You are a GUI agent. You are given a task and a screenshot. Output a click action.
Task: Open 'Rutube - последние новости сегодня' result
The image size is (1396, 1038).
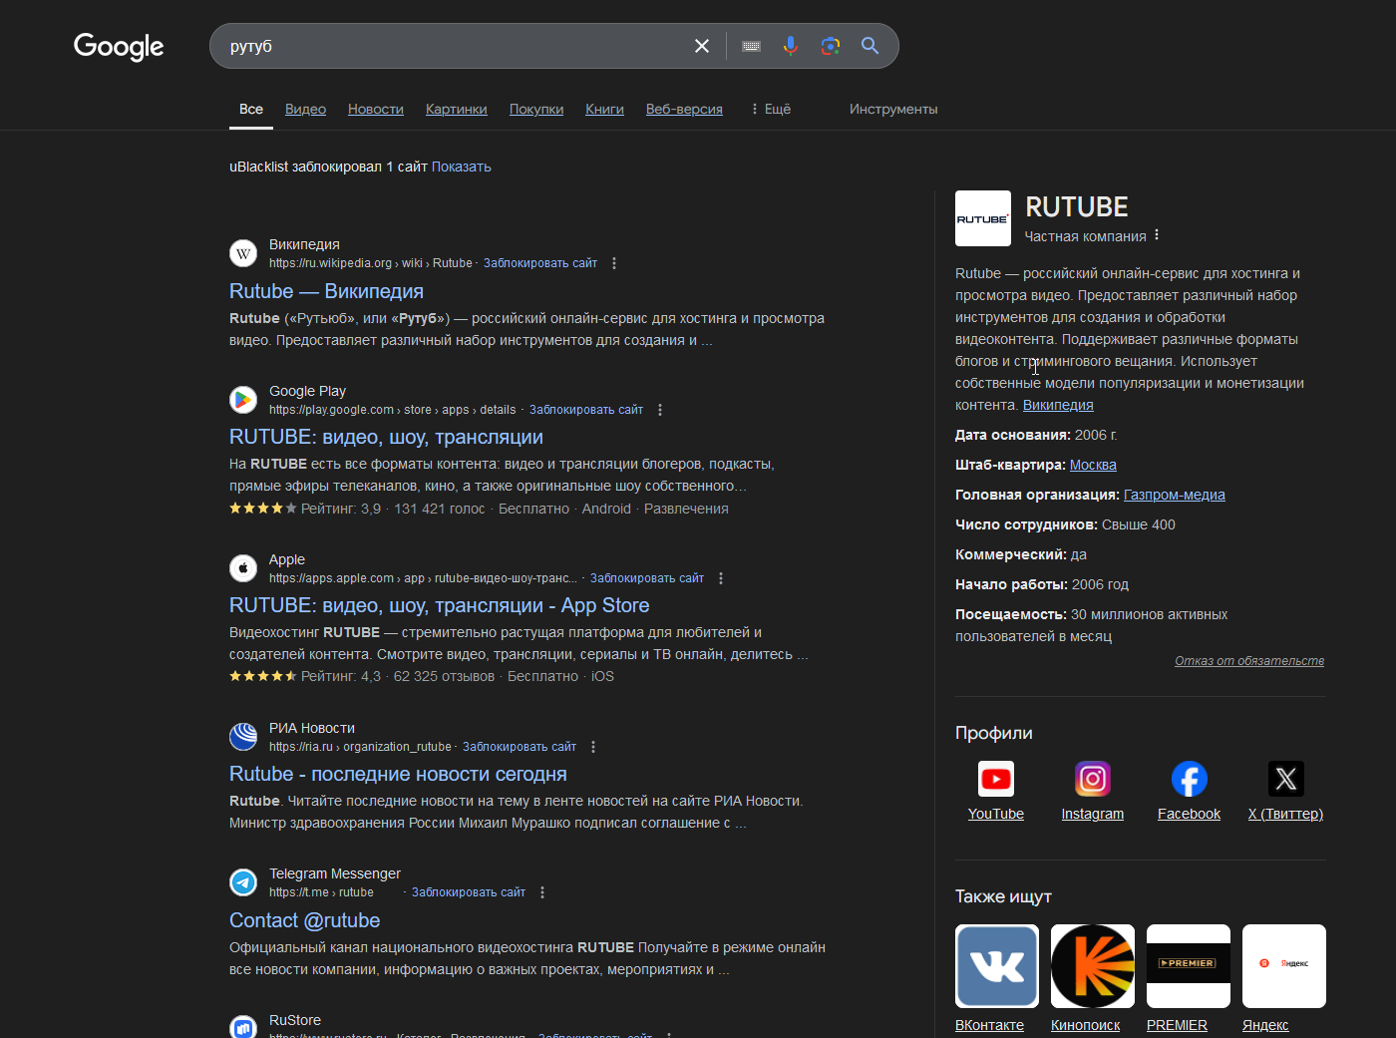click(398, 774)
